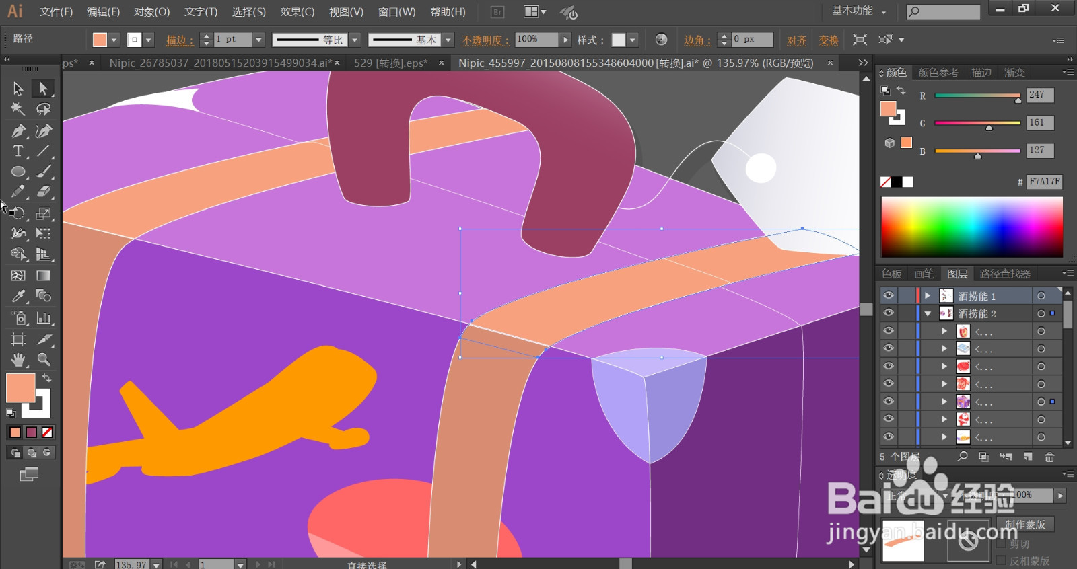Viewport: 1077px width, 569px height.
Task: Select the Hand tool
Action: 18,359
